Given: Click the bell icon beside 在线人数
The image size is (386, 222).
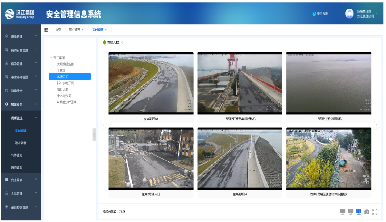Looking at the screenshot, I should (x=104, y=42).
